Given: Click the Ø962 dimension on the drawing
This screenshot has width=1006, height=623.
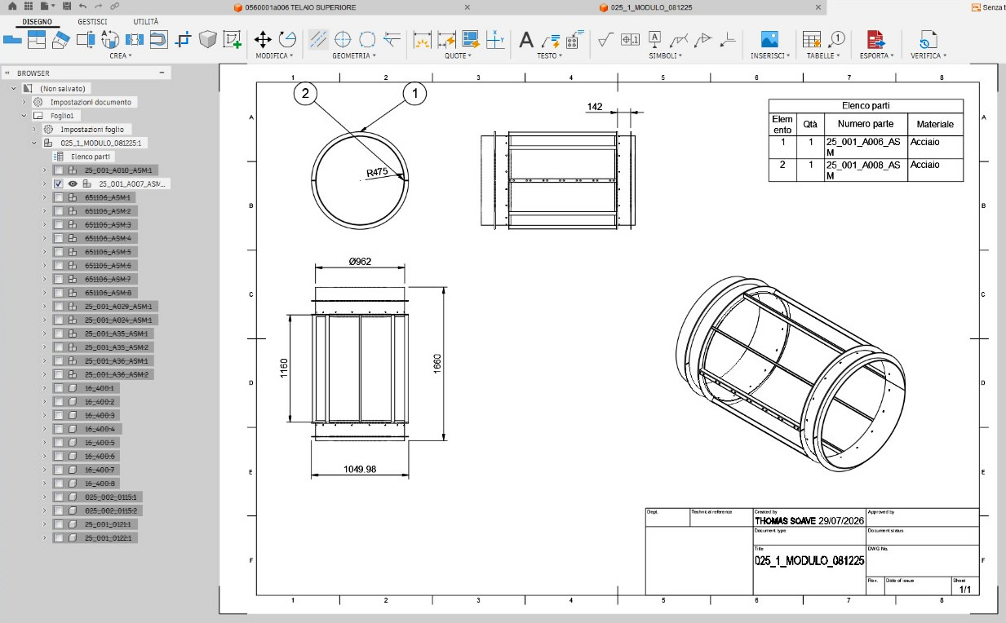Looking at the screenshot, I should click(360, 262).
